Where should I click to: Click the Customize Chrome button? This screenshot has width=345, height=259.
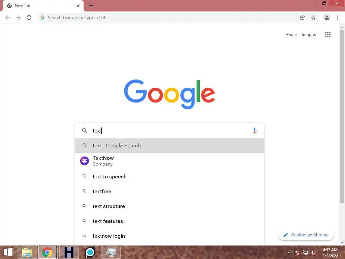[x=306, y=235]
